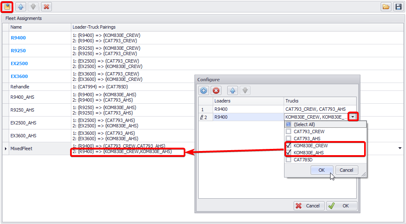Screen dimensions: 406x224
Task: Select the Rehandle fleet row
Action: (202, 87)
